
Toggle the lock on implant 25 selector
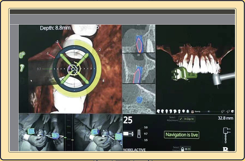tap(182, 149)
